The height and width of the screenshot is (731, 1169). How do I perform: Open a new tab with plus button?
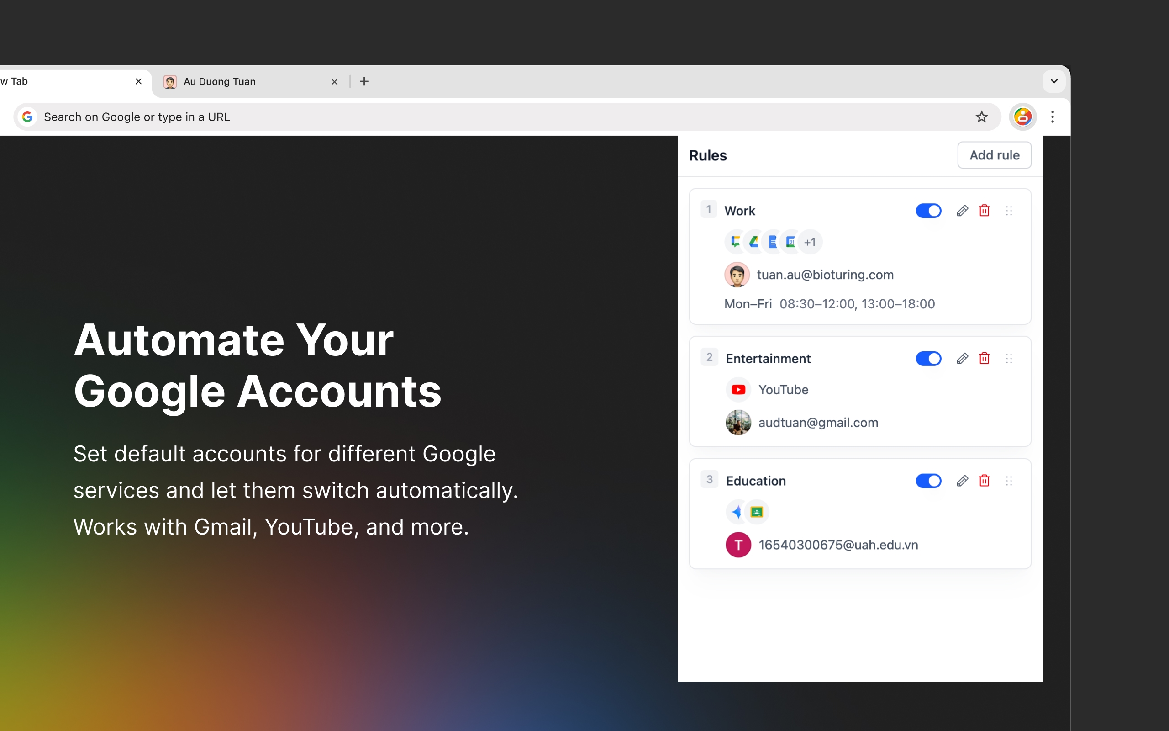[x=364, y=82]
